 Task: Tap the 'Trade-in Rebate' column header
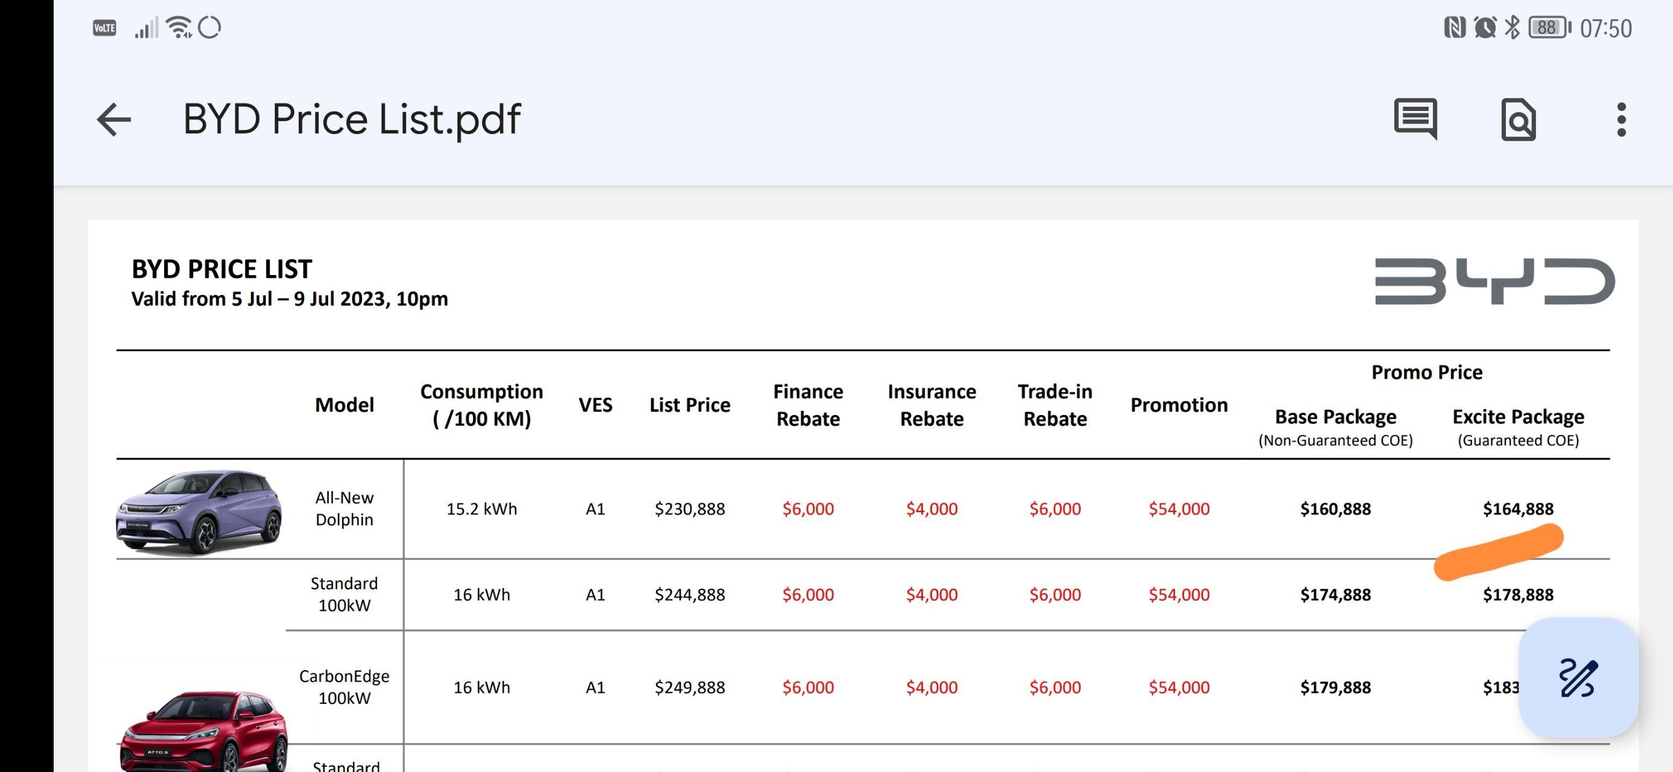click(1055, 405)
